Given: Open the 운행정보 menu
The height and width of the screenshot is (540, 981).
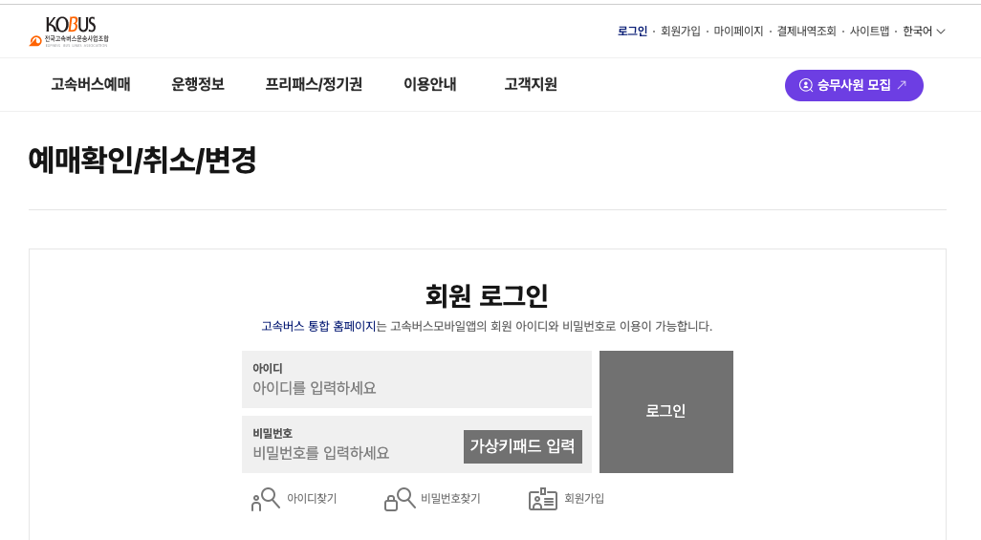Looking at the screenshot, I should coord(198,84).
